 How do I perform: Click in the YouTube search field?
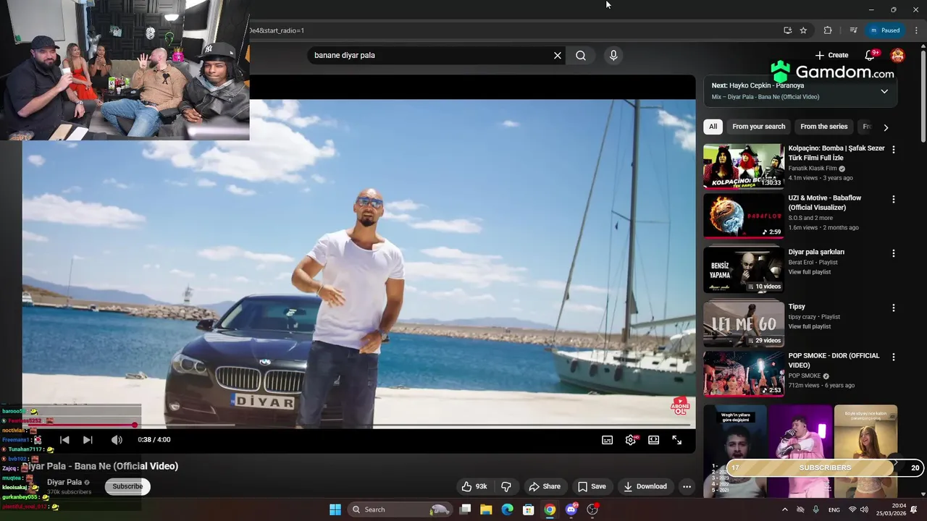pos(431,55)
